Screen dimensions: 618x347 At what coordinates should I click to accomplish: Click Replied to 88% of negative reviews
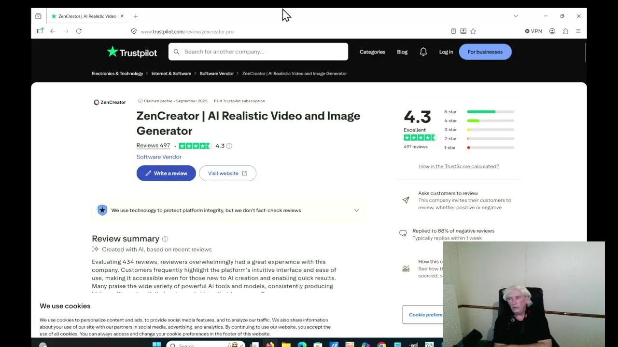(453, 231)
